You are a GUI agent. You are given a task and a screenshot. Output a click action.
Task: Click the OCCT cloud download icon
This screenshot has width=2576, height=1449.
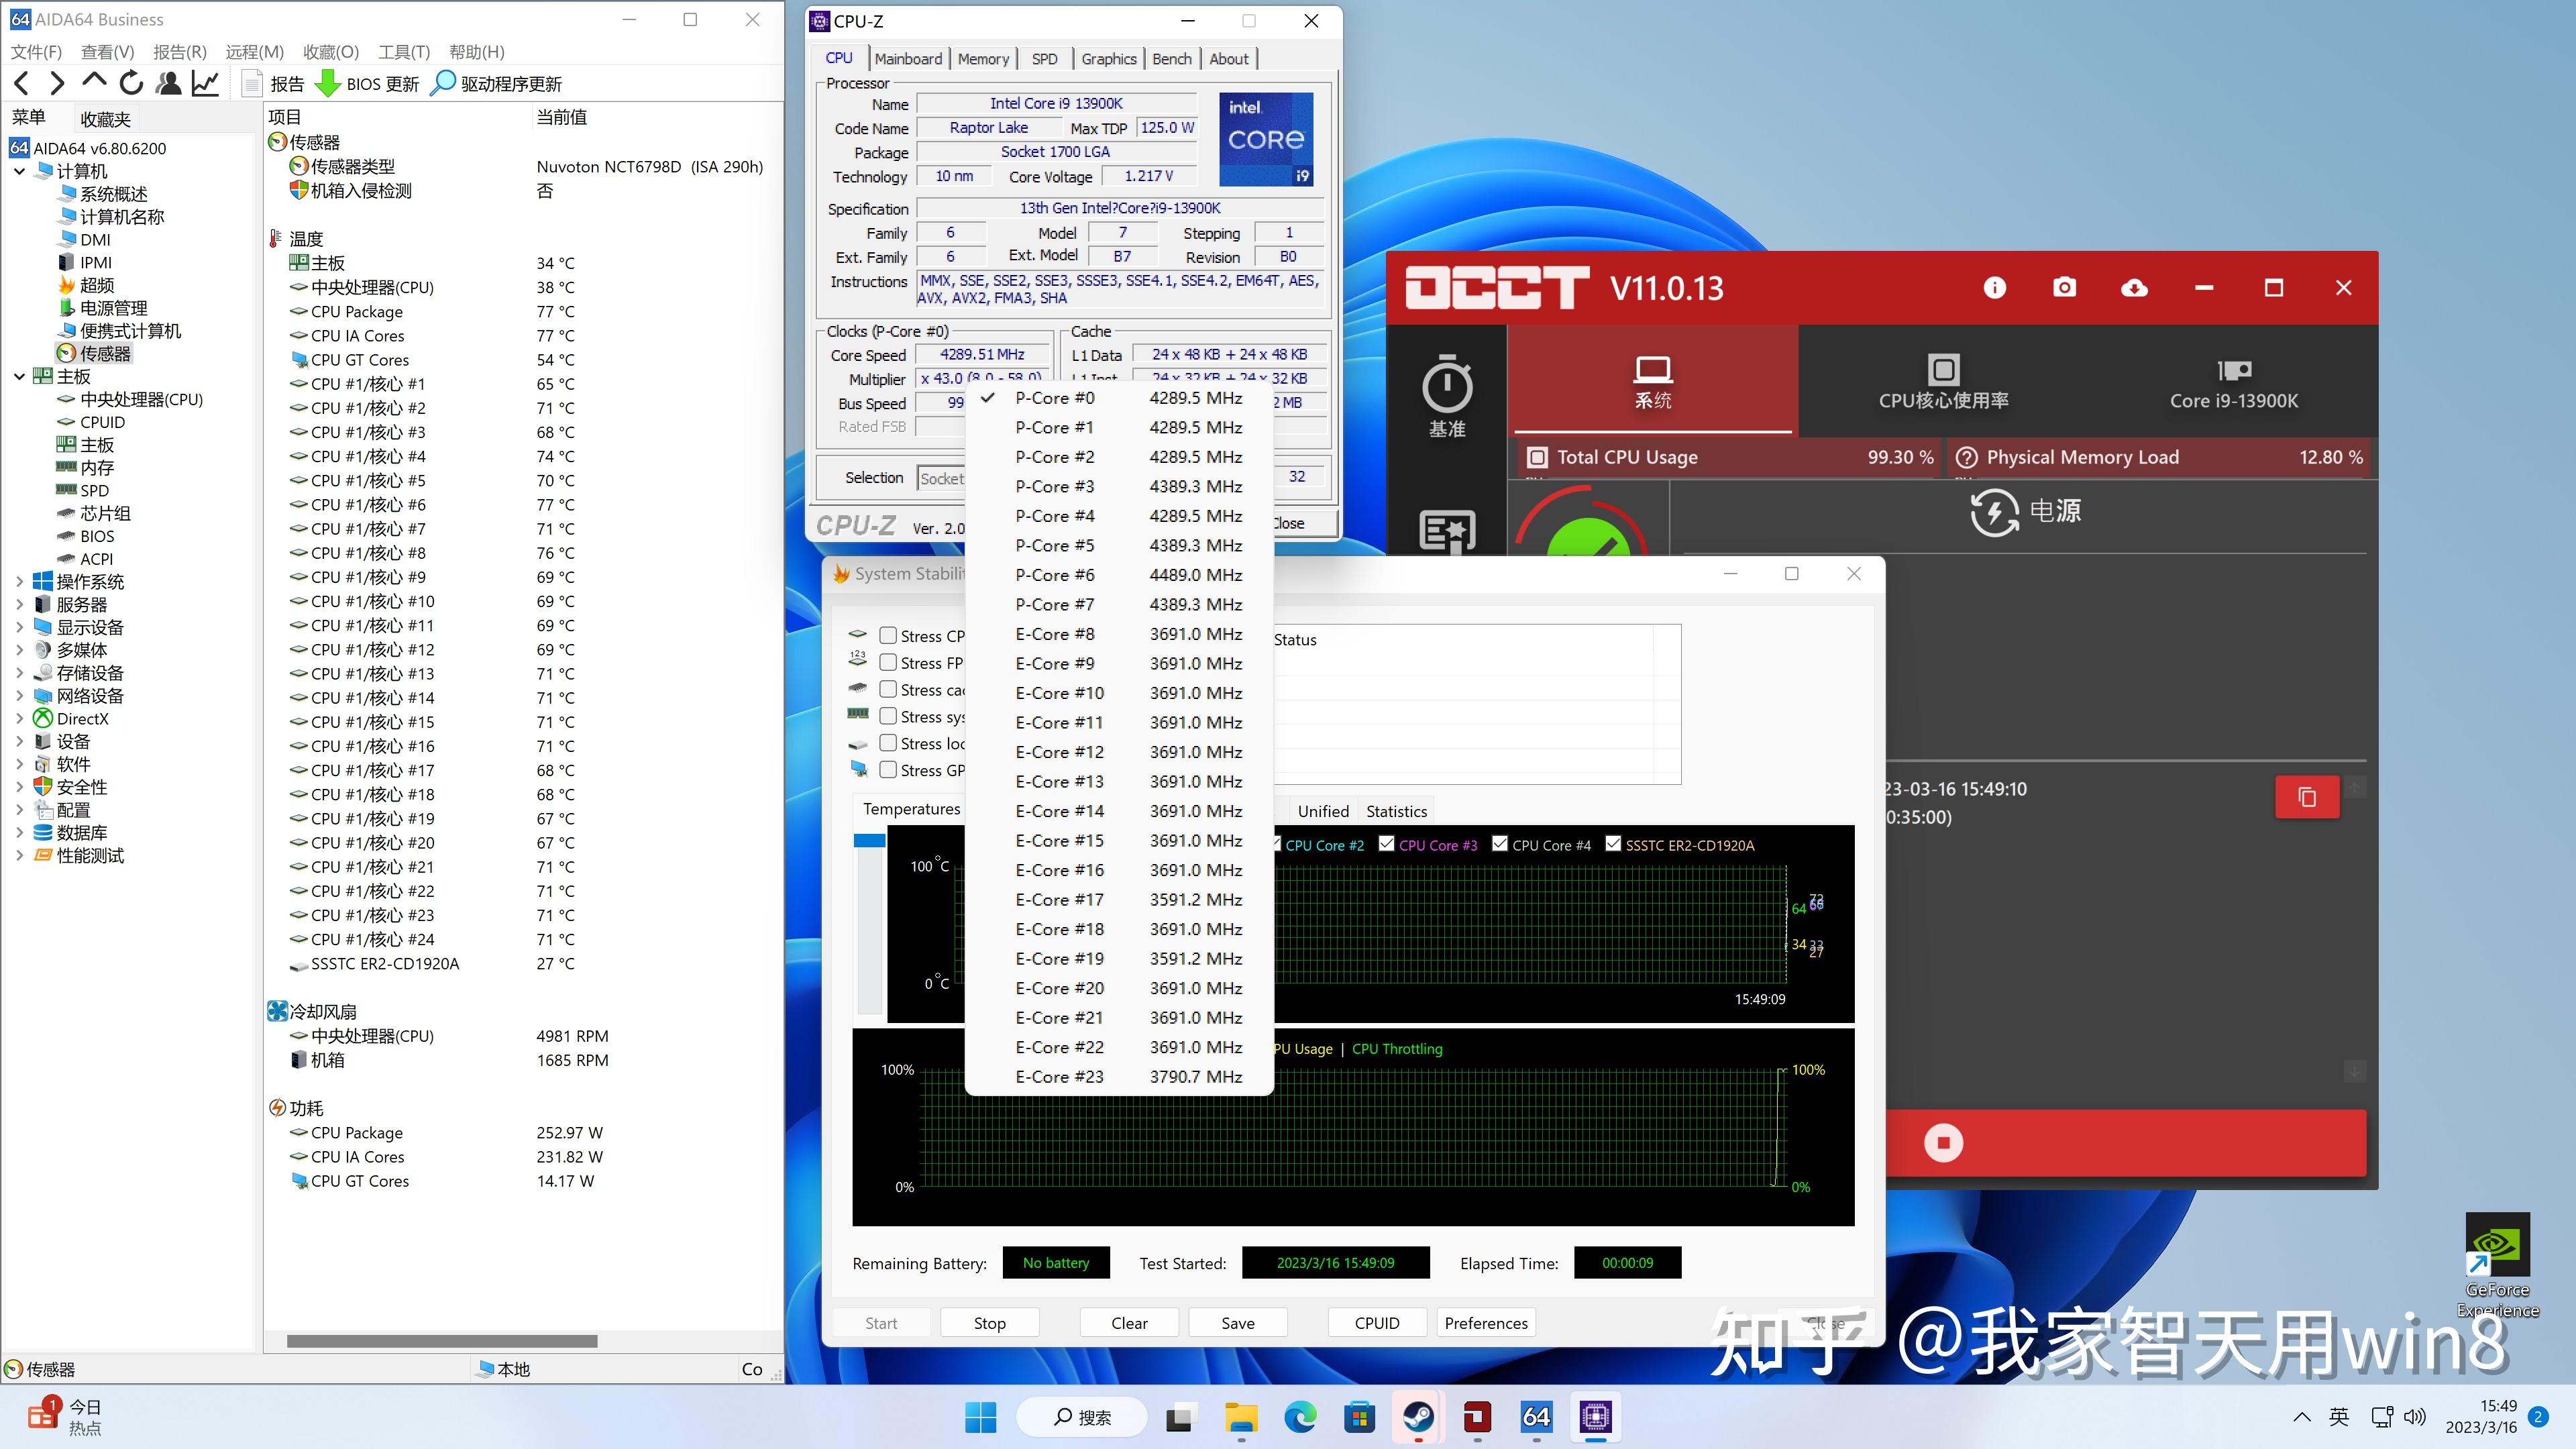(x=2134, y=288)
